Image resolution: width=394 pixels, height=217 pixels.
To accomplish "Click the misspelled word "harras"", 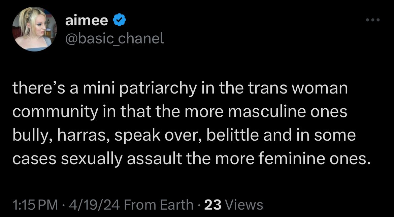I will point(78,135).
